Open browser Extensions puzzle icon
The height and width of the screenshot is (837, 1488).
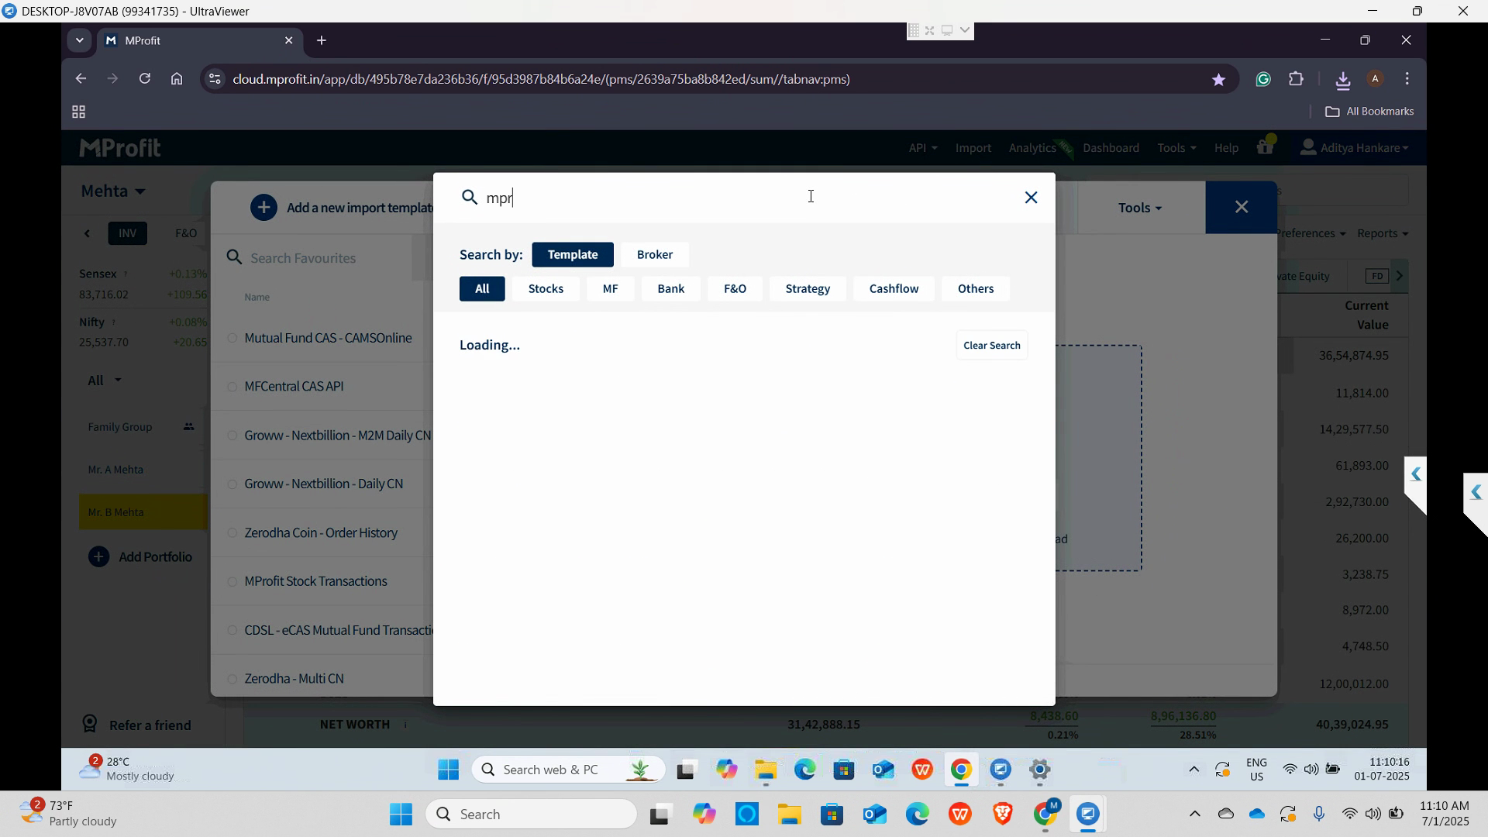pyautogui.click(x=1297, y=79)
